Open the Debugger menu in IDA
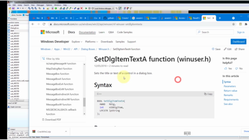This screenshot has height=140, width=249. pos(40,5)
